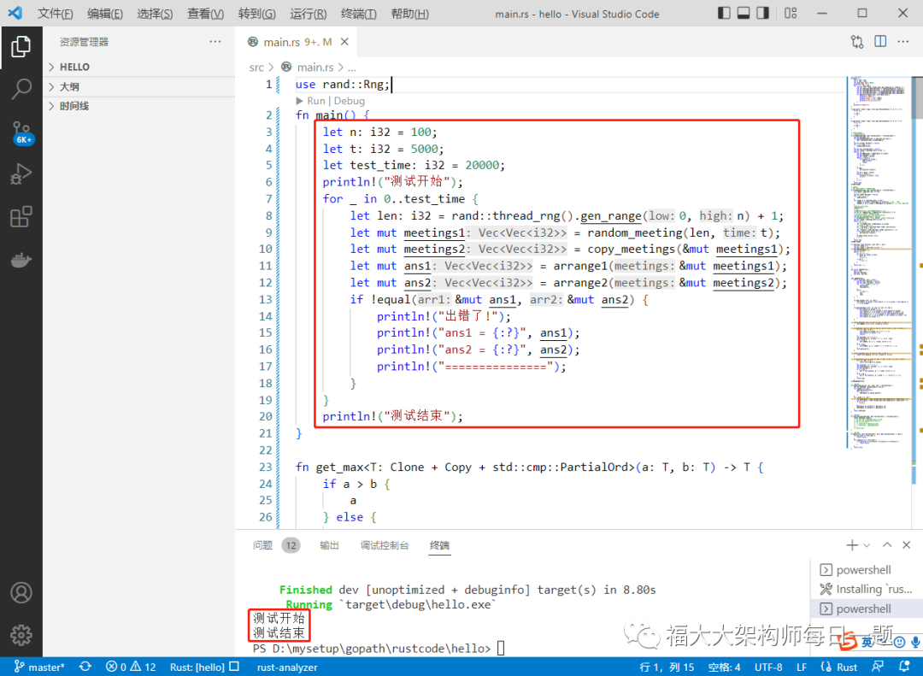The image size is (923, 676).
Task: Synchronize changes icon in status bar
Action: (85, 667)
